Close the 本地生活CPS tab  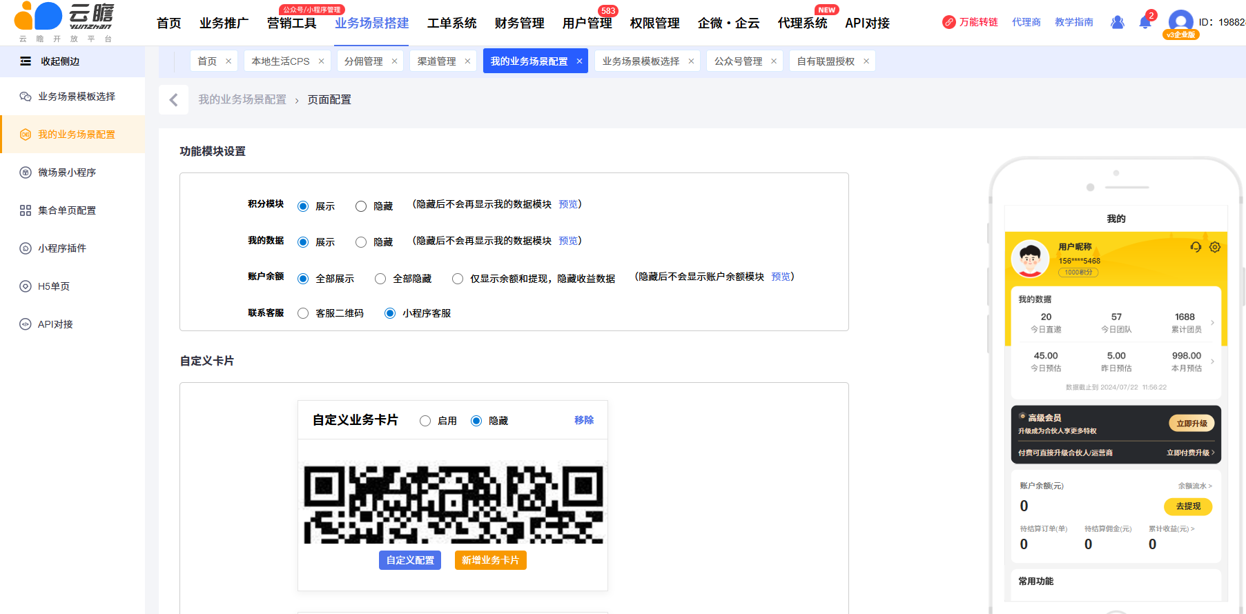pos(321,61)
